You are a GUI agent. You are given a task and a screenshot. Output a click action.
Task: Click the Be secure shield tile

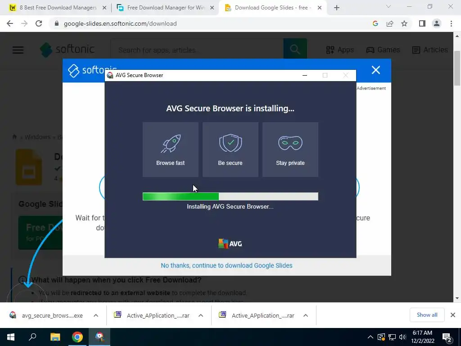click(x=230, y=150)
